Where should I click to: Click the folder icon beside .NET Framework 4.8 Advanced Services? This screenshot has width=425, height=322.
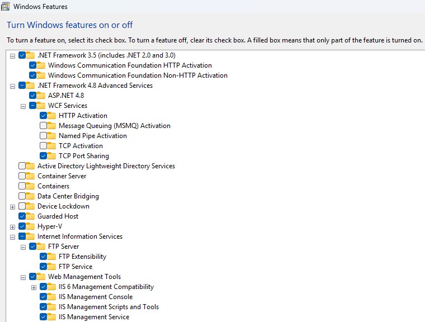click(30, 86)
